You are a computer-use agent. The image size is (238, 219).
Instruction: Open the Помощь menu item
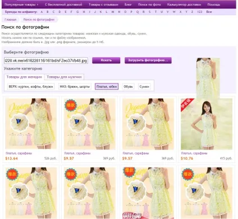point(214,4)
